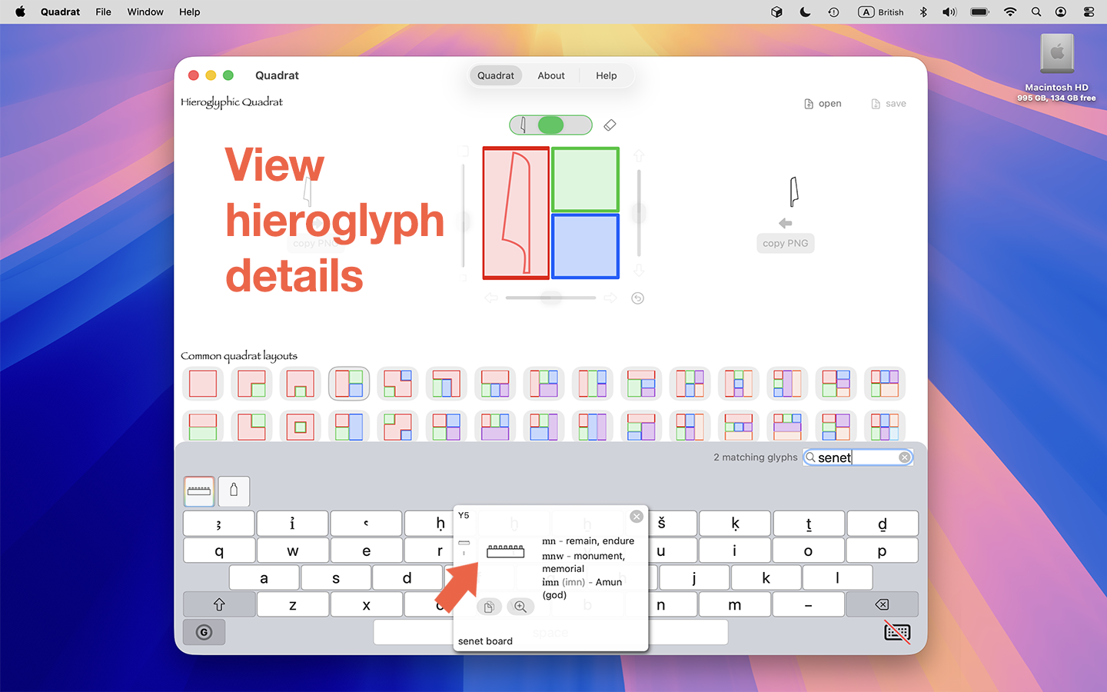
Task: Click the copy PNG button's hieroglyph preview
Action: pyautogui.click(x=793, y=191)
